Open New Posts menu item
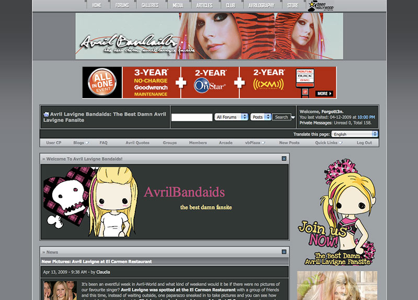Viewport: 418px width, 300px height. tap(289, 142)
